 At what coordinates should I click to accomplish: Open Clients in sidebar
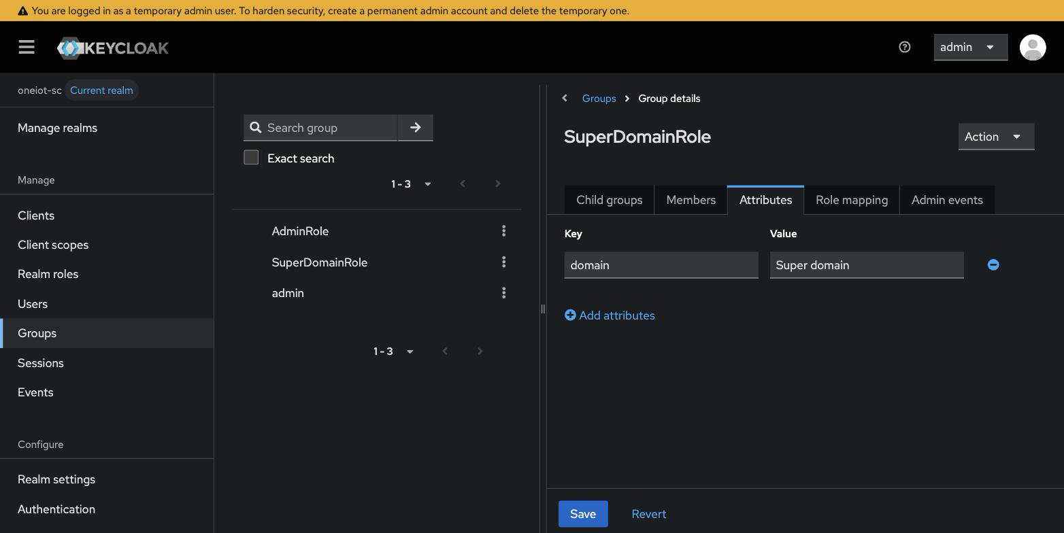(107, 216)
